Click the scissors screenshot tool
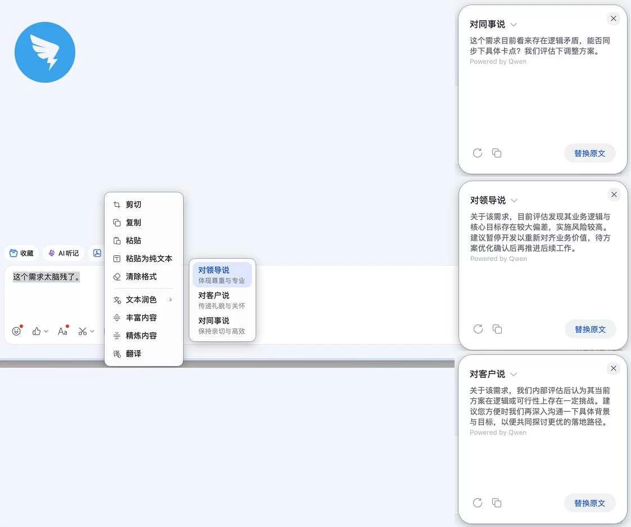This screenshot has height=527, width=631. (x=83, y=331)
